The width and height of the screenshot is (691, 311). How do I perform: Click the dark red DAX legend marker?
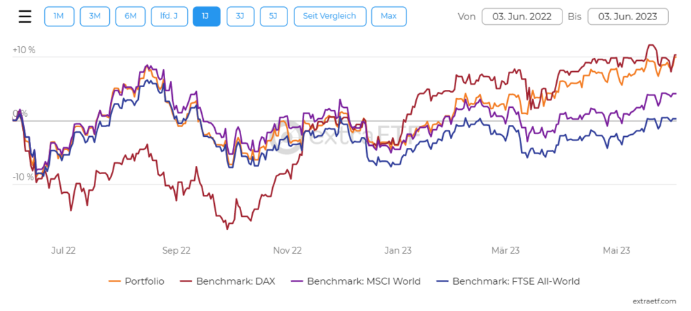[186, 281]
